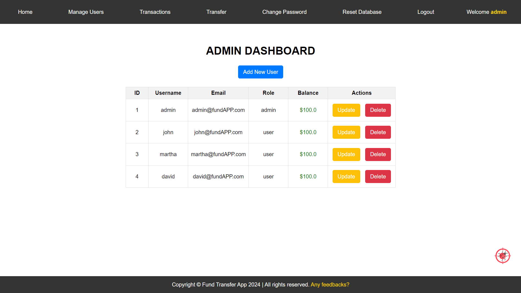Click the Add New User button
Image resolution: width=521 pixels, height=293 pixels.
tap(260, 72)
